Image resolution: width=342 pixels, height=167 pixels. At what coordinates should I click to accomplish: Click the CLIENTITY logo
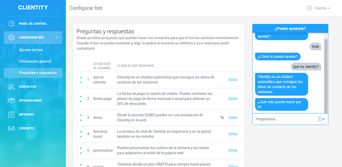tap(33, 8)
